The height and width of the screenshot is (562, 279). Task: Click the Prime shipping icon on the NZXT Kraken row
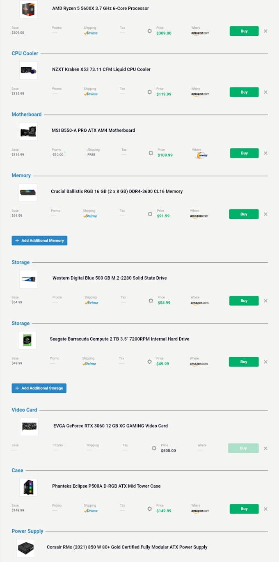91,94
